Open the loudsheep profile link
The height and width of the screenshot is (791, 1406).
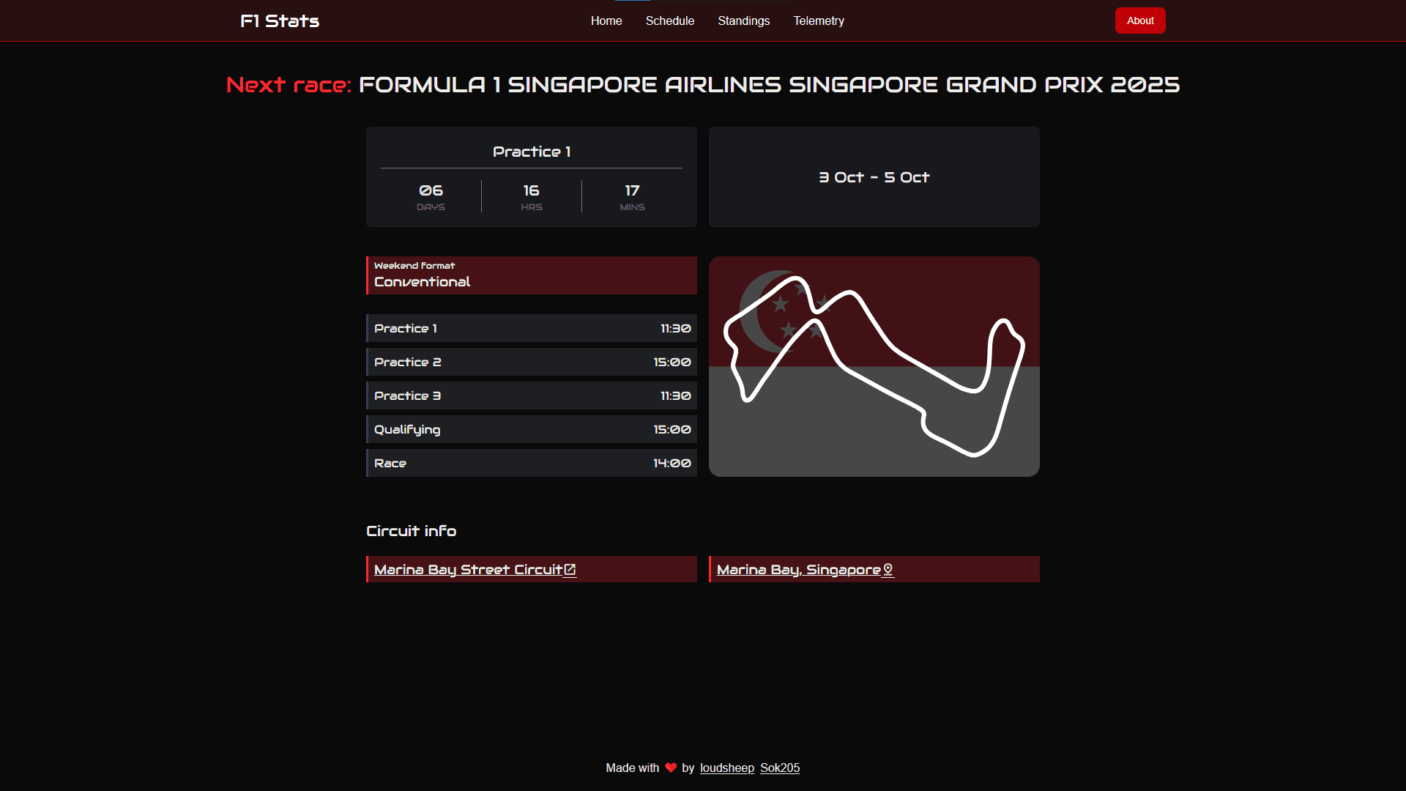pos(726,768)
